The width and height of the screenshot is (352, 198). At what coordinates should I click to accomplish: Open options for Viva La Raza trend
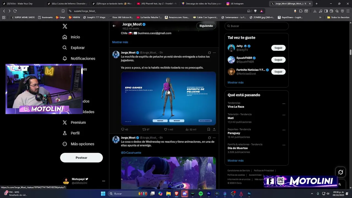click(x=284, y=104)
